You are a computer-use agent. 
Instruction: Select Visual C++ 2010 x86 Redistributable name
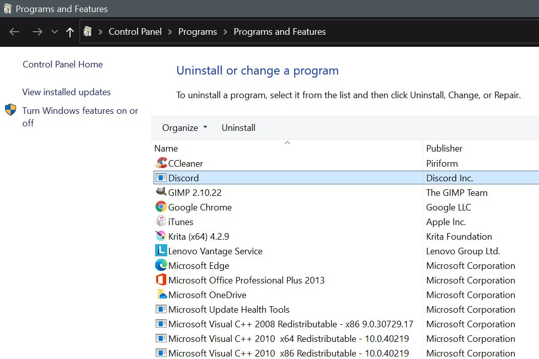pos(289,353)
